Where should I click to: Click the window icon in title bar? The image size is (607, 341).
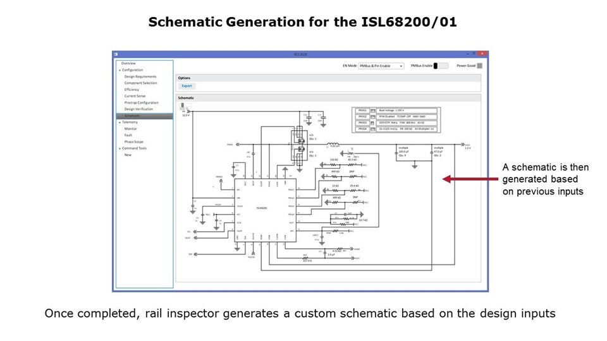[x=116, y=54]
